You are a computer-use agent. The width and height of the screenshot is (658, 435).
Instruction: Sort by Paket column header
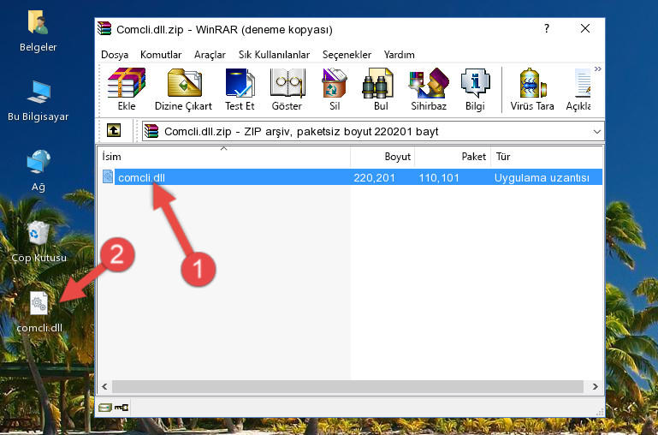453,157
